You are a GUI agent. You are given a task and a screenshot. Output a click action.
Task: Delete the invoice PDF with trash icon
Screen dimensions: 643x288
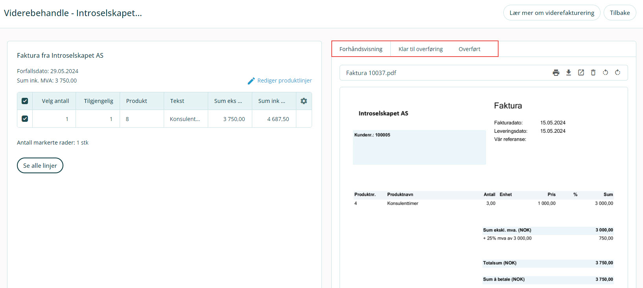593,73
